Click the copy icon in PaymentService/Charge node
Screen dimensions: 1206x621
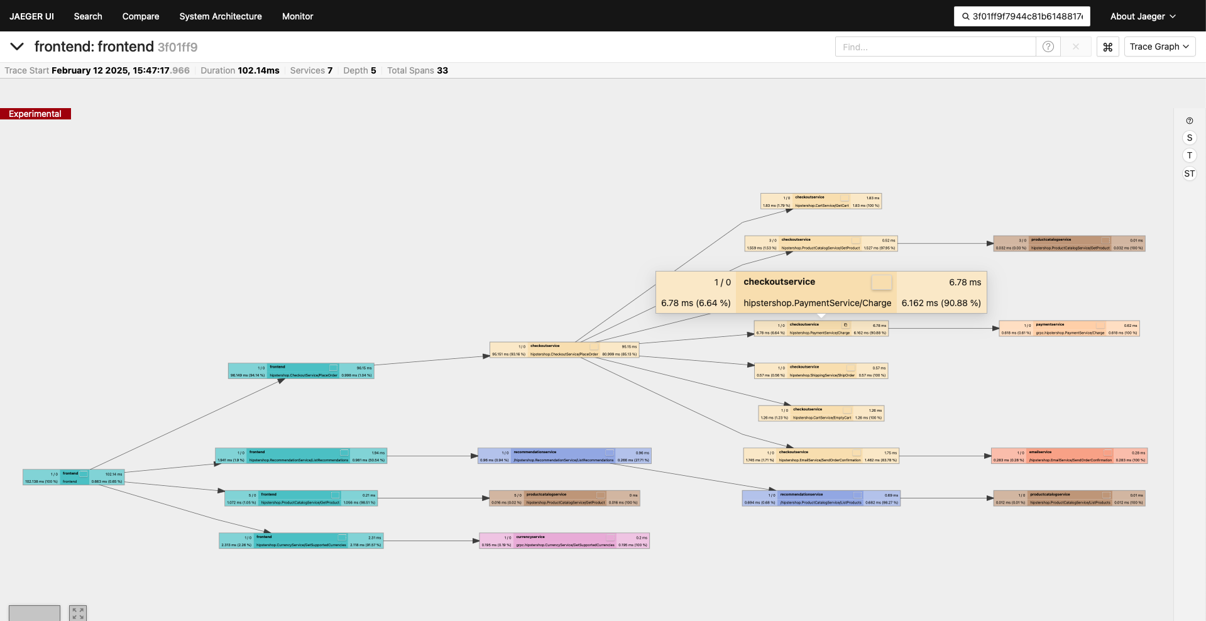[845, 325]
